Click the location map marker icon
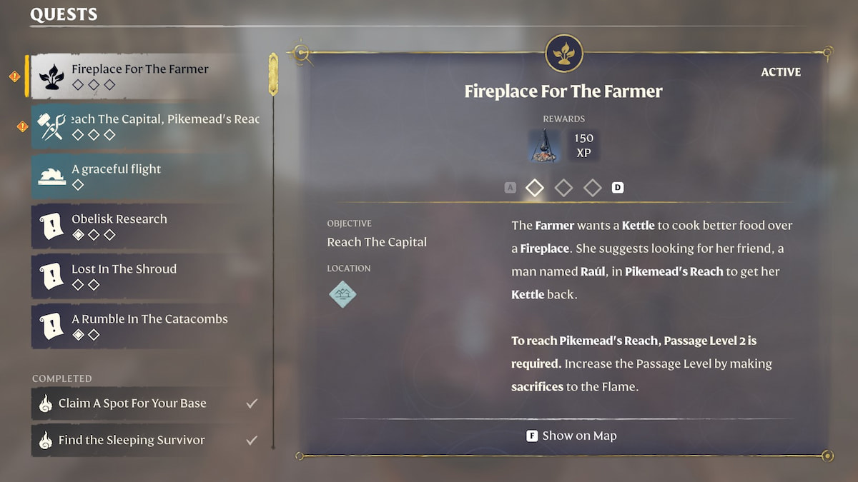The image size is (858, 482). (342, 293)
